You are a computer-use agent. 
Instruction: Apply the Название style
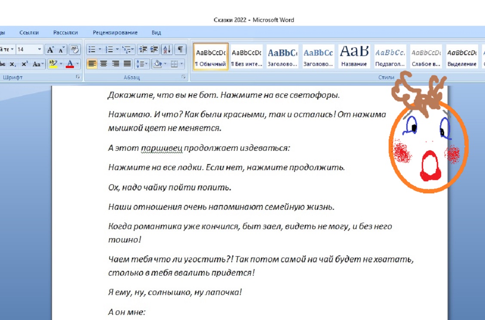coord(354,56)
